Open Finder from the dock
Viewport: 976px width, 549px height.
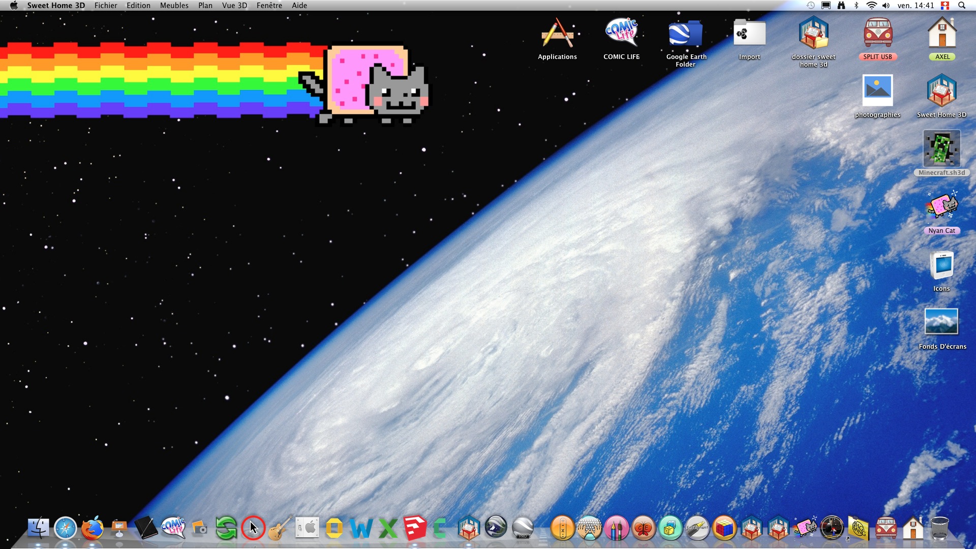click(x=38, y=528)
